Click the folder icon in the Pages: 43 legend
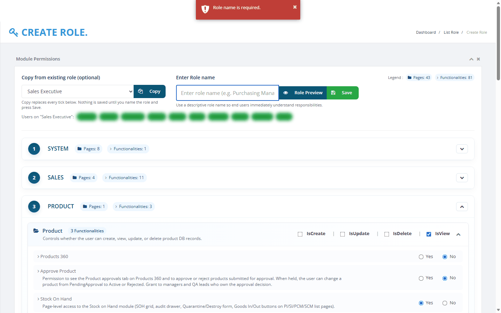Image resolution: width=501 pixels, height=313 pixels. coord(409,78)
